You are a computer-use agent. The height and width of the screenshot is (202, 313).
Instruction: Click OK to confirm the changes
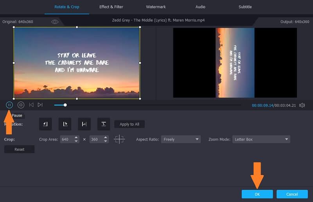257,194
